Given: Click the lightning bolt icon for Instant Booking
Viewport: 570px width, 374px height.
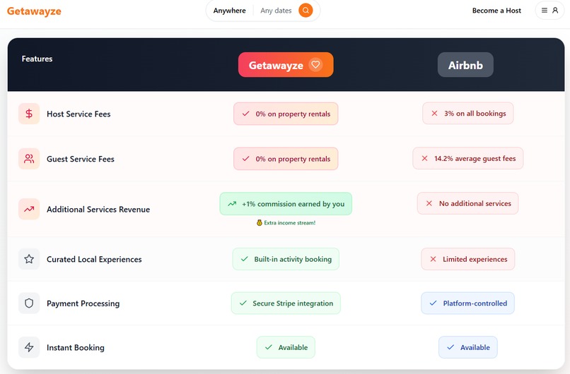Looking at the screenshot, I should pyautogui.click(x=29, y=347).
